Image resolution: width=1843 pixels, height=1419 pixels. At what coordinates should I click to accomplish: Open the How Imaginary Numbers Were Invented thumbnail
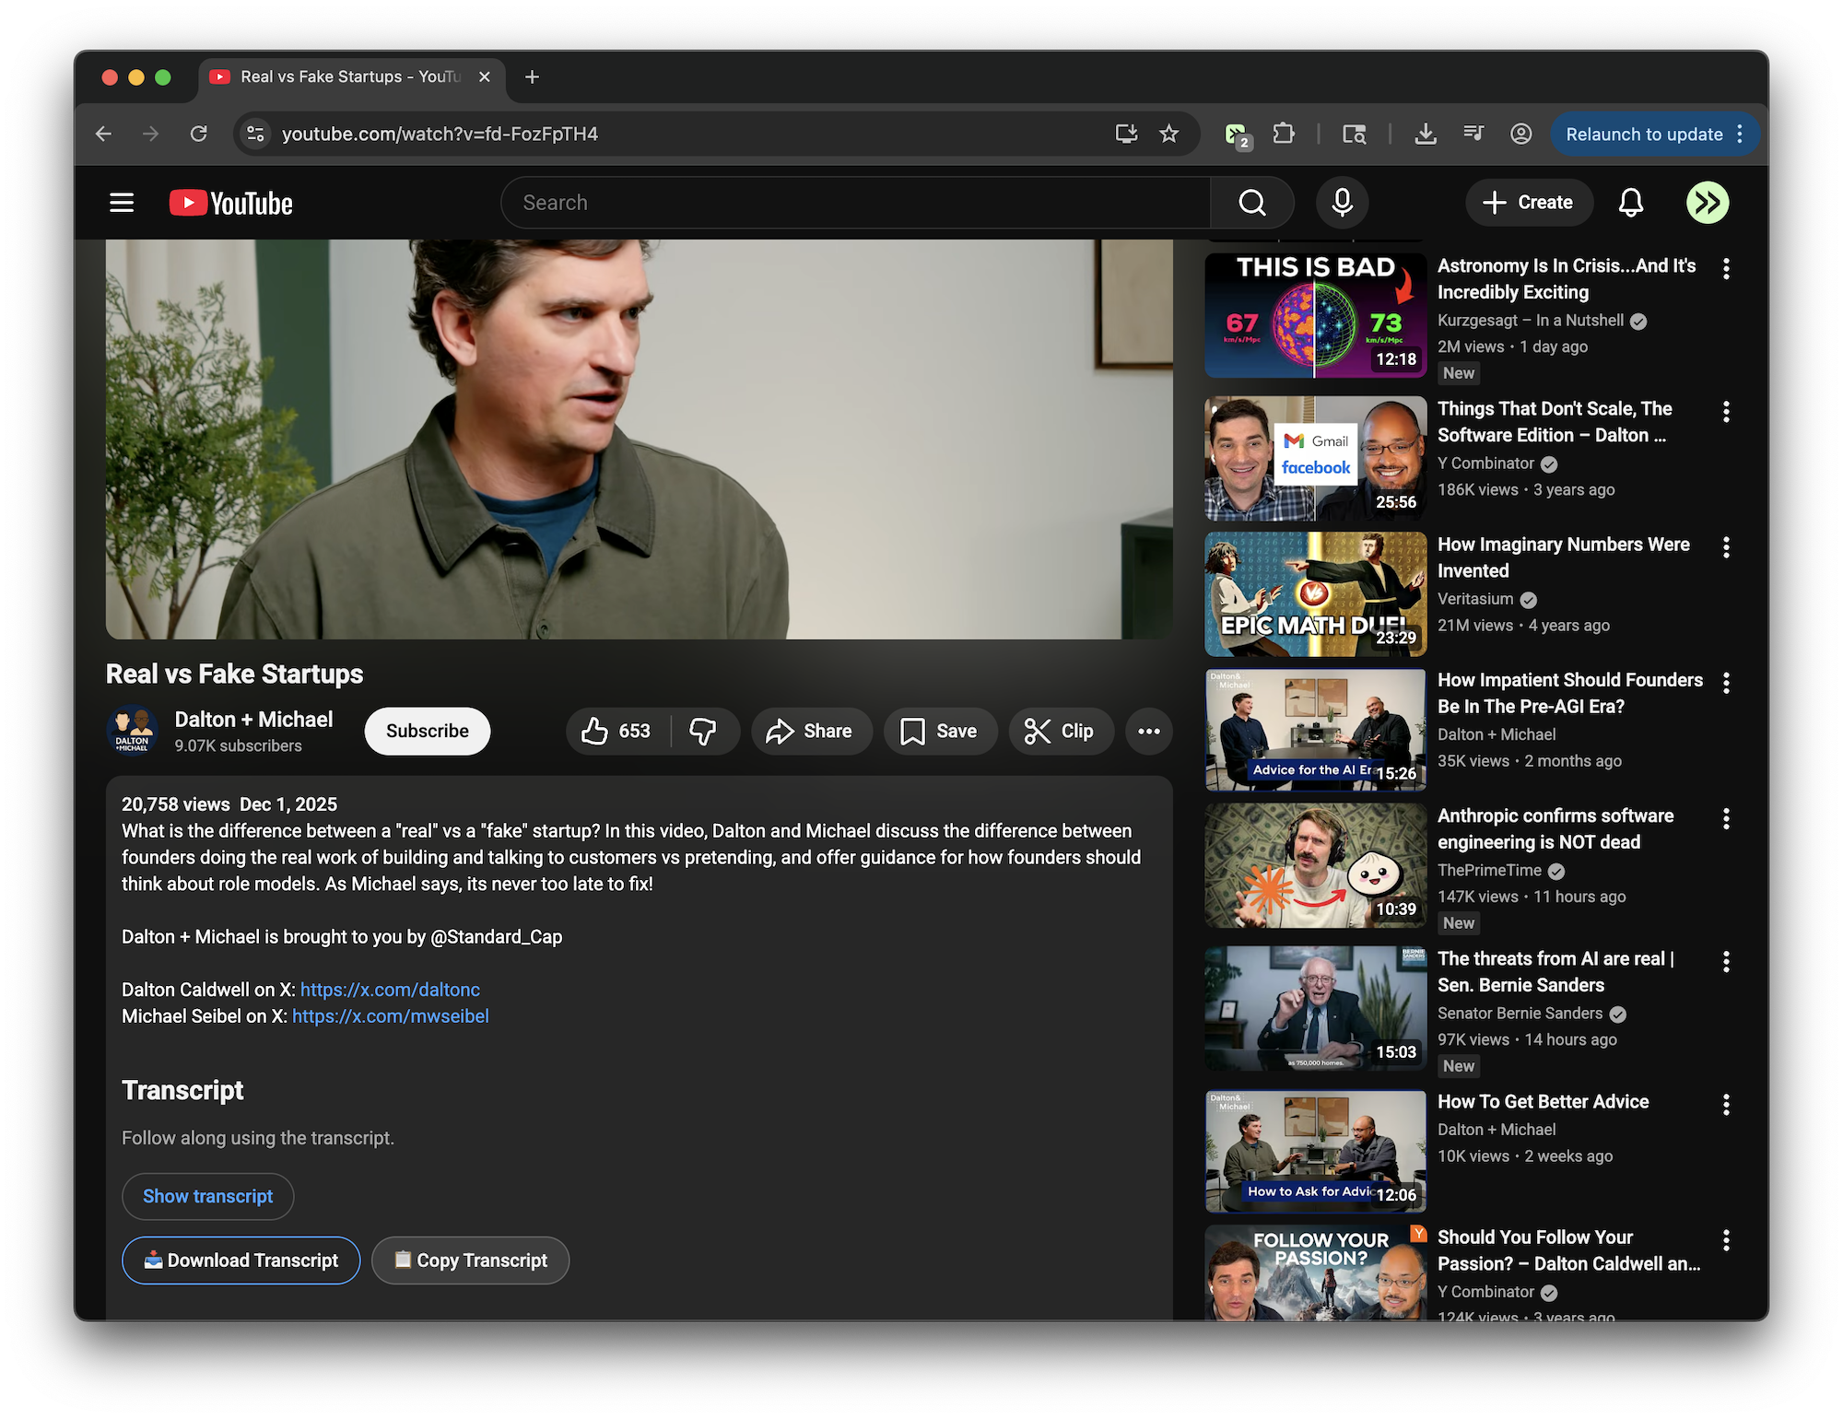1315,594
